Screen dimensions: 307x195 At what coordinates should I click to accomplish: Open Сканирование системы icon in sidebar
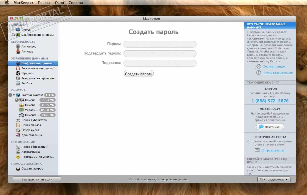[18, 35]
